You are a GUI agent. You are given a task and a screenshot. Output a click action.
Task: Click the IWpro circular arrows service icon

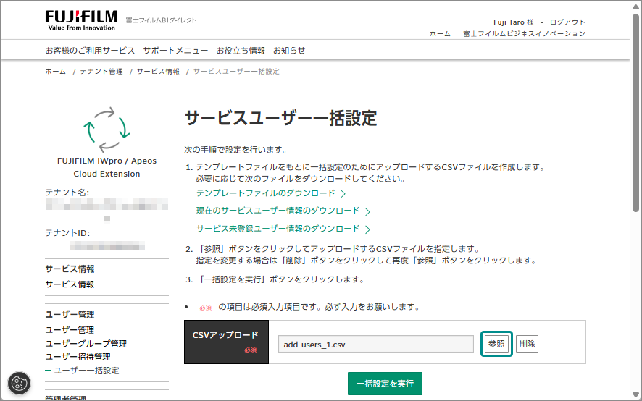[107, 130]
